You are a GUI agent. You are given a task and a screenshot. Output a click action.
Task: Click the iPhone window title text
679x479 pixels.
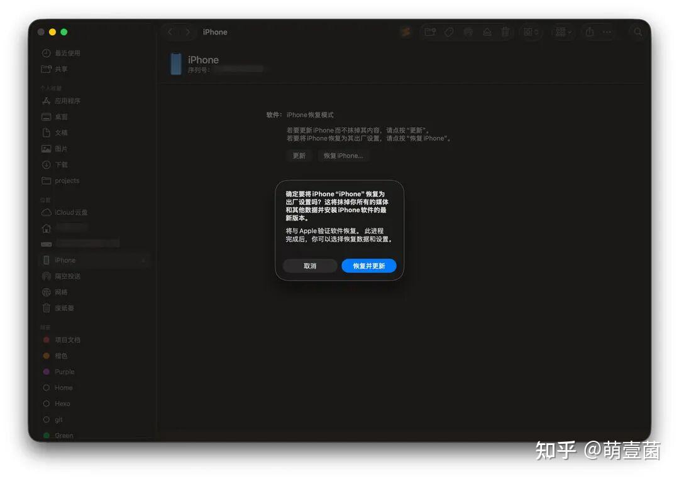[x=215, y=32]
